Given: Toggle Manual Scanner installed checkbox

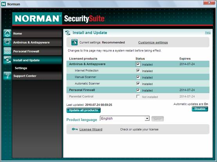Looking at the screenshot, I should (138, 77).
